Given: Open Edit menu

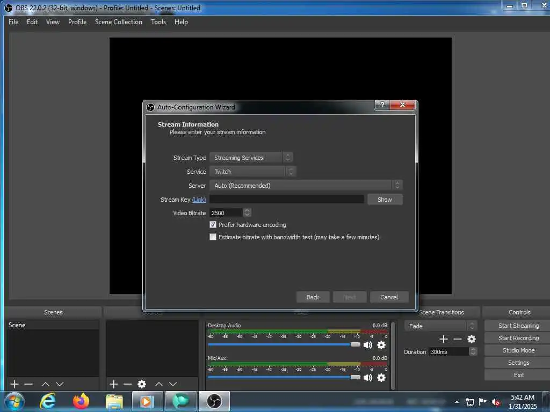Looking at the screenshot, I should (32, 21).
